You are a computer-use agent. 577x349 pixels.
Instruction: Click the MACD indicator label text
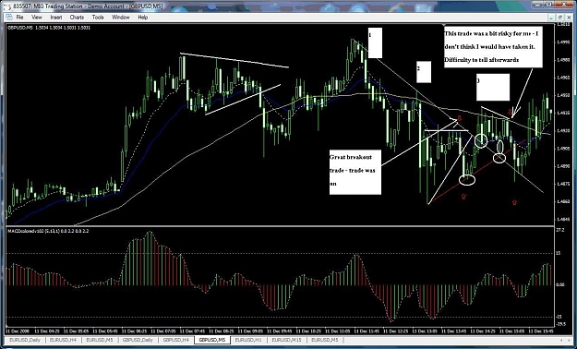(x=47, y=231)
